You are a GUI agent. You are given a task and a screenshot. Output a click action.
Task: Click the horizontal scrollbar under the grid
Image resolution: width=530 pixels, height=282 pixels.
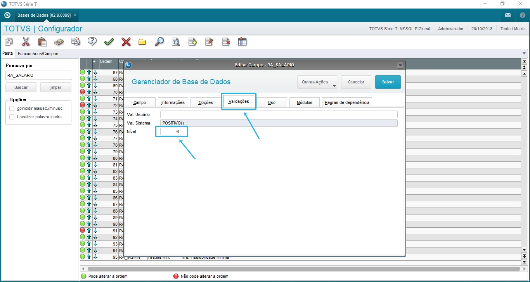(304, 268)
